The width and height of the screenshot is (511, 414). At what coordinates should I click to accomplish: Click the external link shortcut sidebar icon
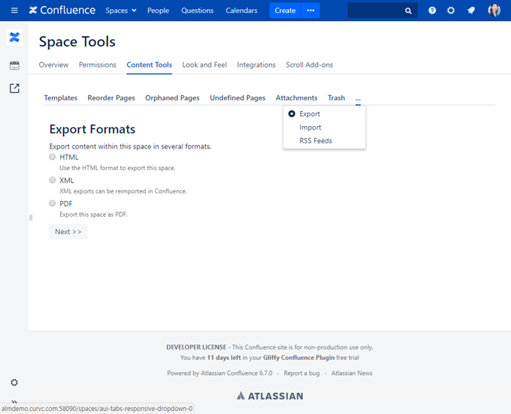coord(14,88)
